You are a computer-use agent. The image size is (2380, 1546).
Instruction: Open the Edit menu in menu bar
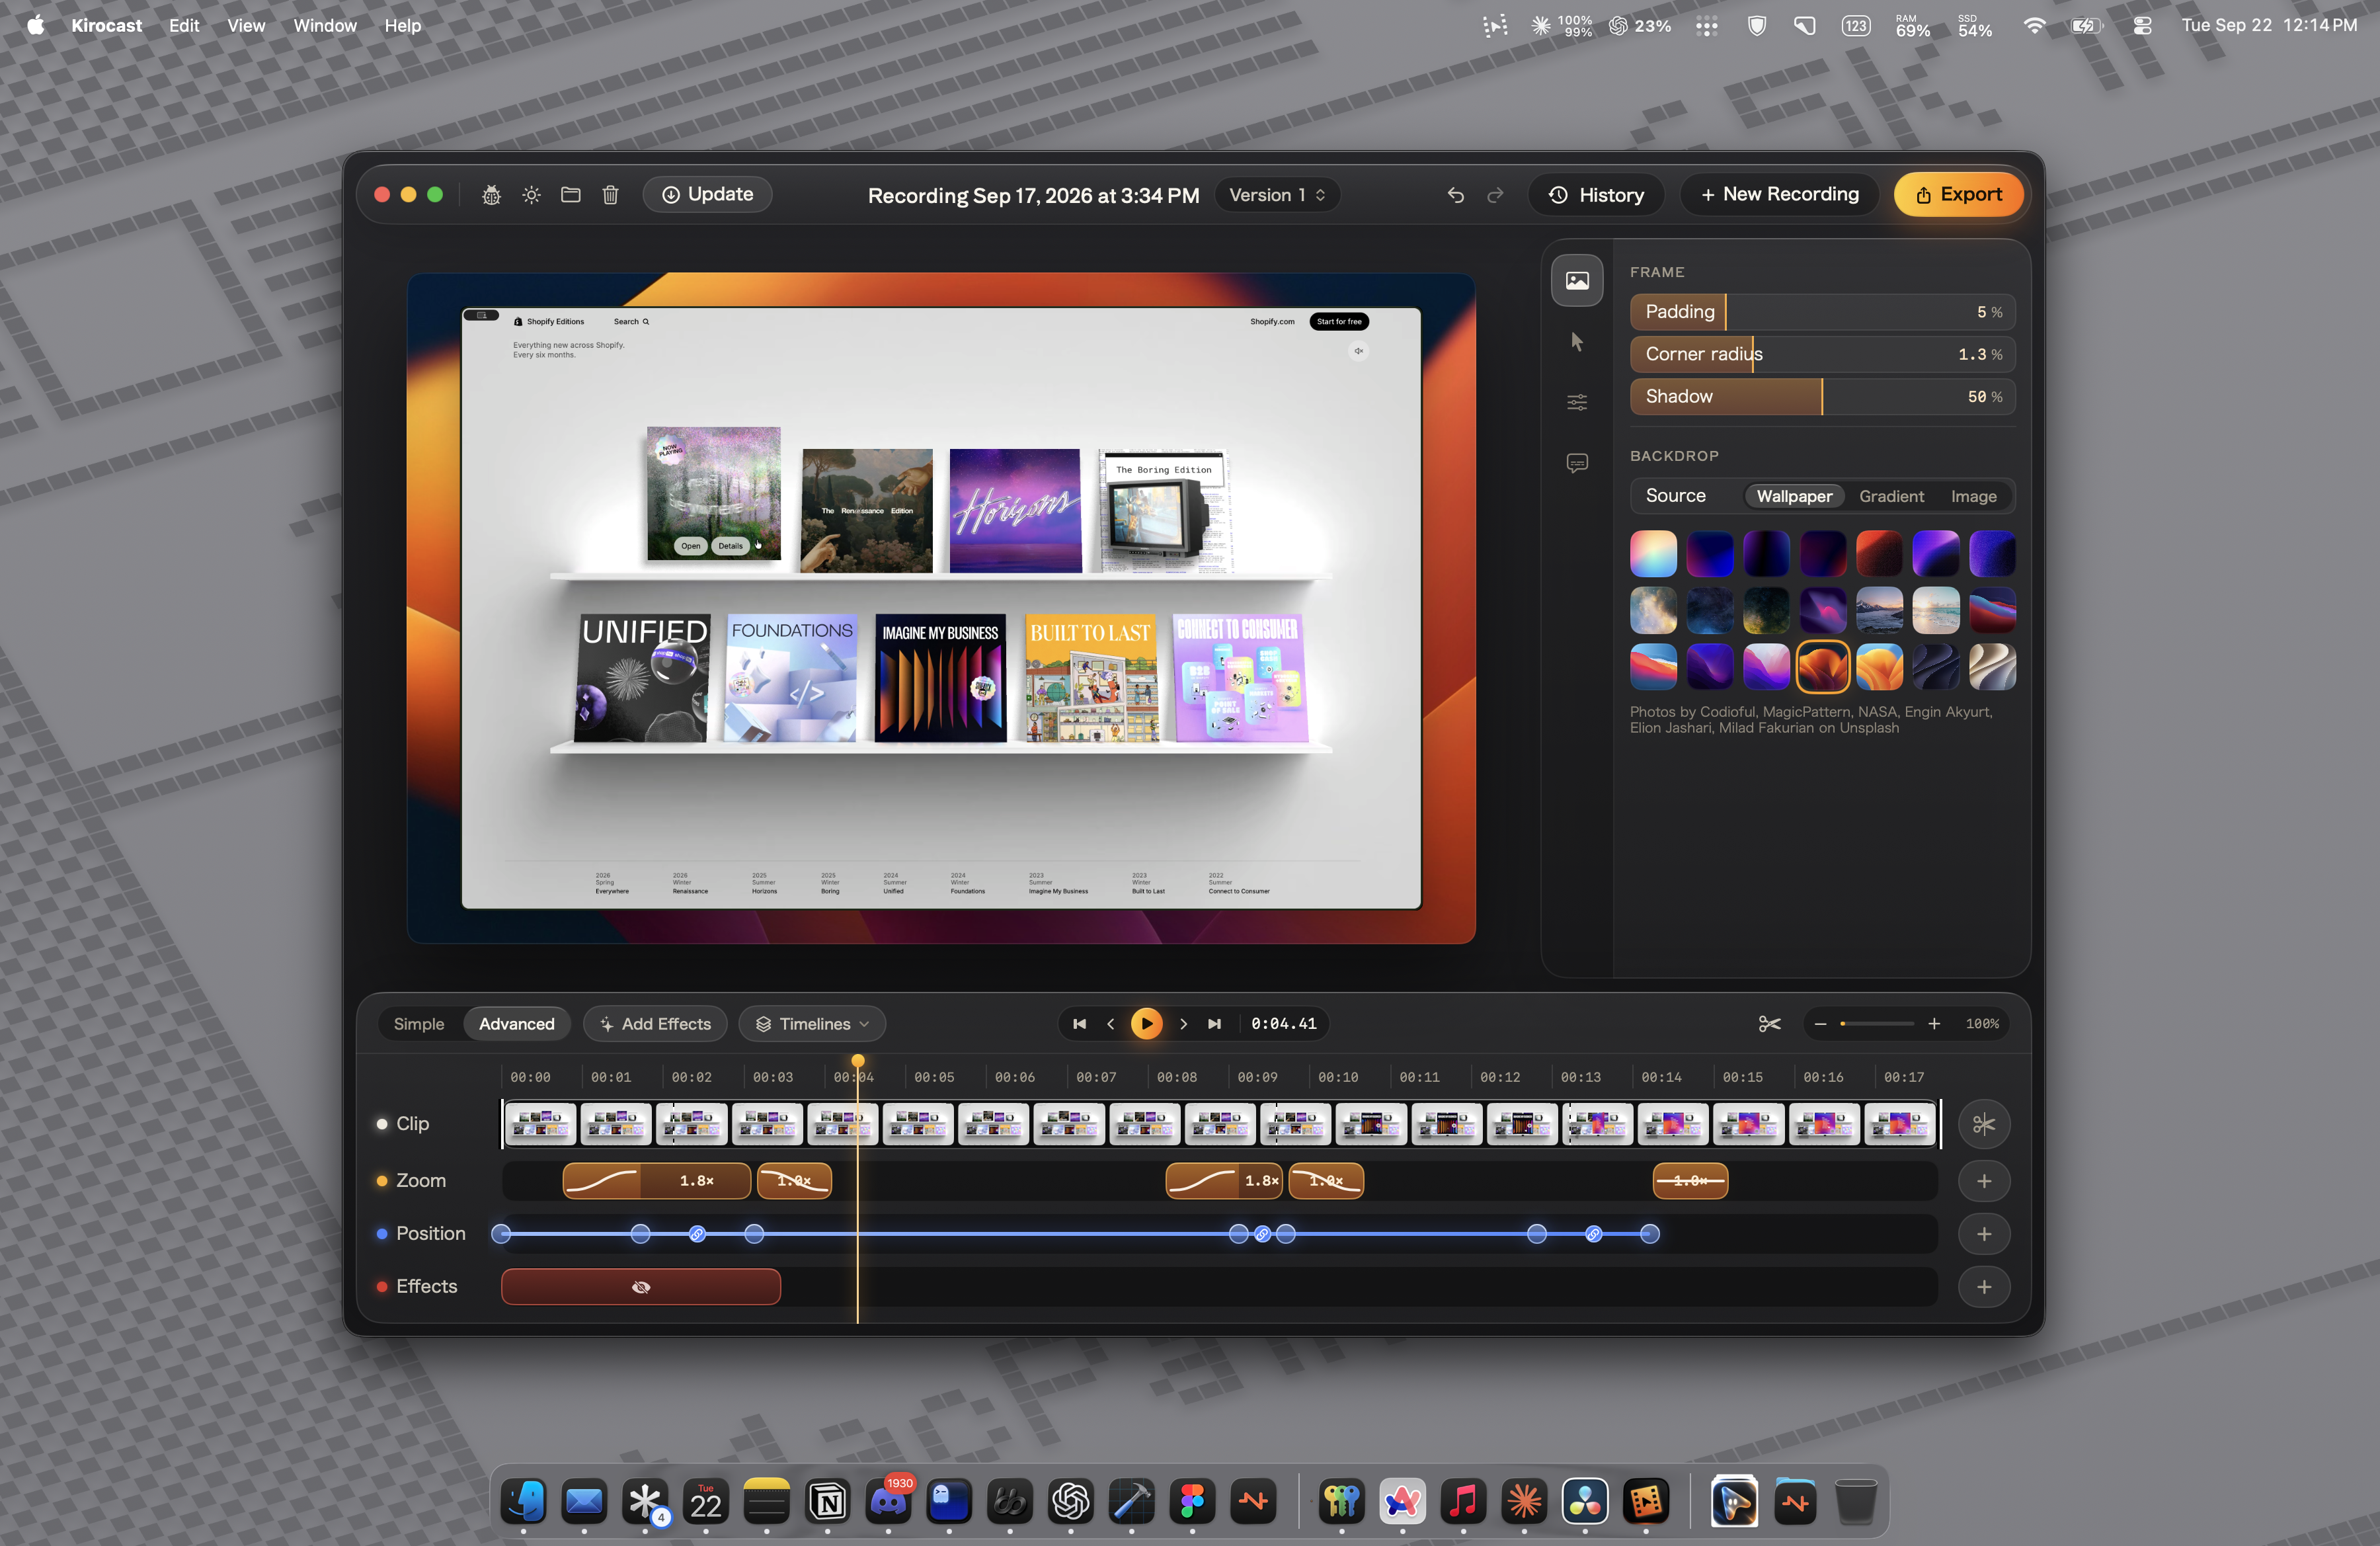[x=184, y=25]
